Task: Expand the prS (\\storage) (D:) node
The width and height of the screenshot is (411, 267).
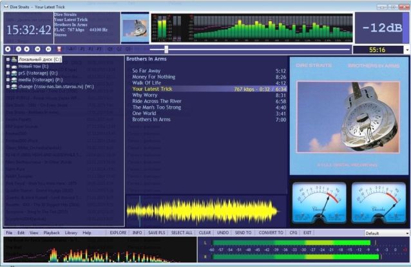Action: click(8, 73)
